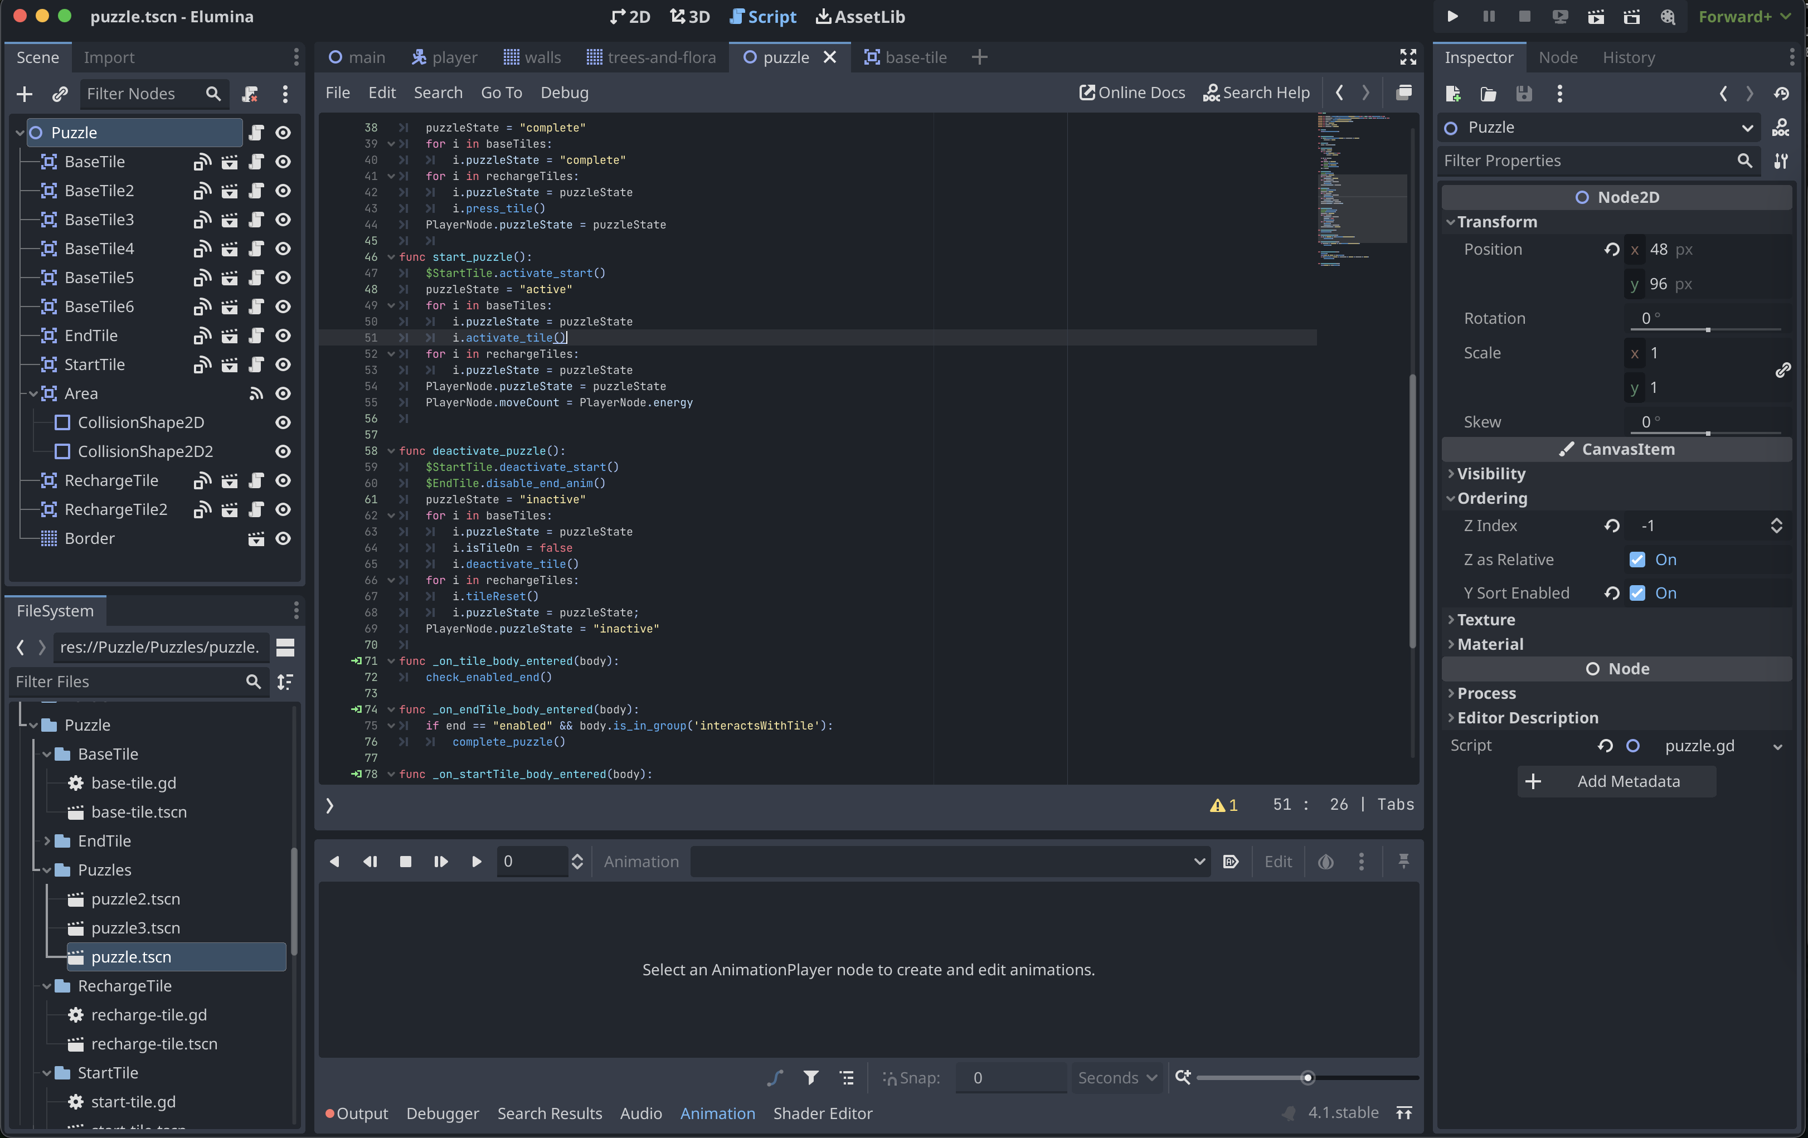Run the project with the play icon

click(1452, 17)
